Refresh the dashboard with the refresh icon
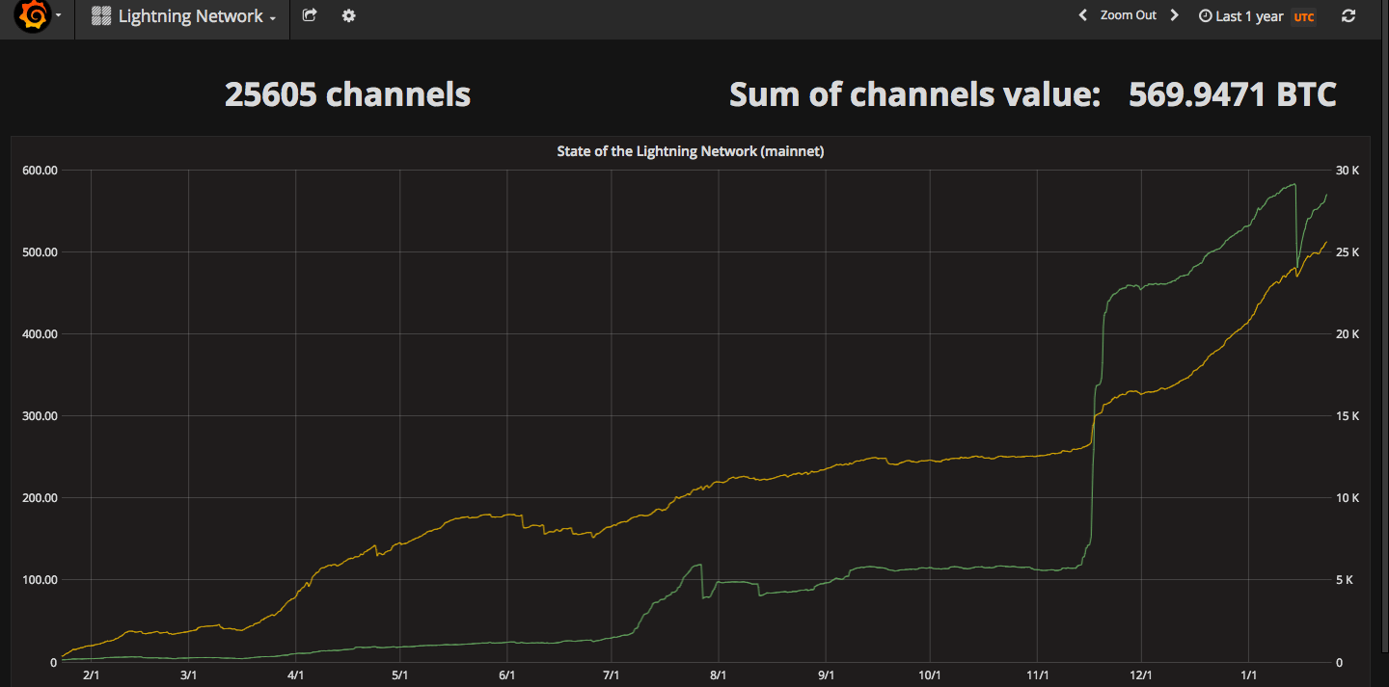This screenshot has width=1389, height=687. click(x=1348, y=15)
